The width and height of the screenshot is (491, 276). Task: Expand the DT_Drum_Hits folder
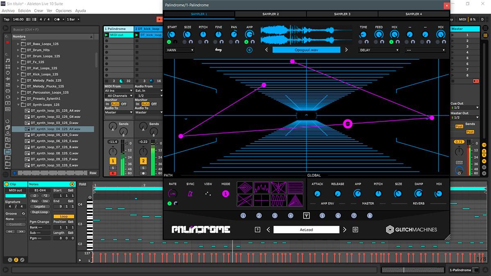click(x=18, y=50)
